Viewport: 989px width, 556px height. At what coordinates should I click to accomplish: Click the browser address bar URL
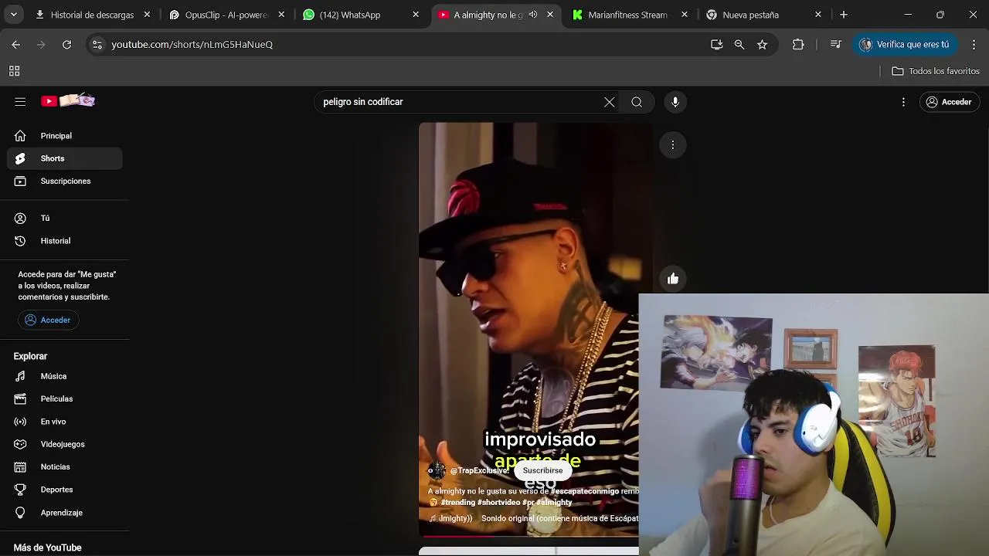[192, 45]
